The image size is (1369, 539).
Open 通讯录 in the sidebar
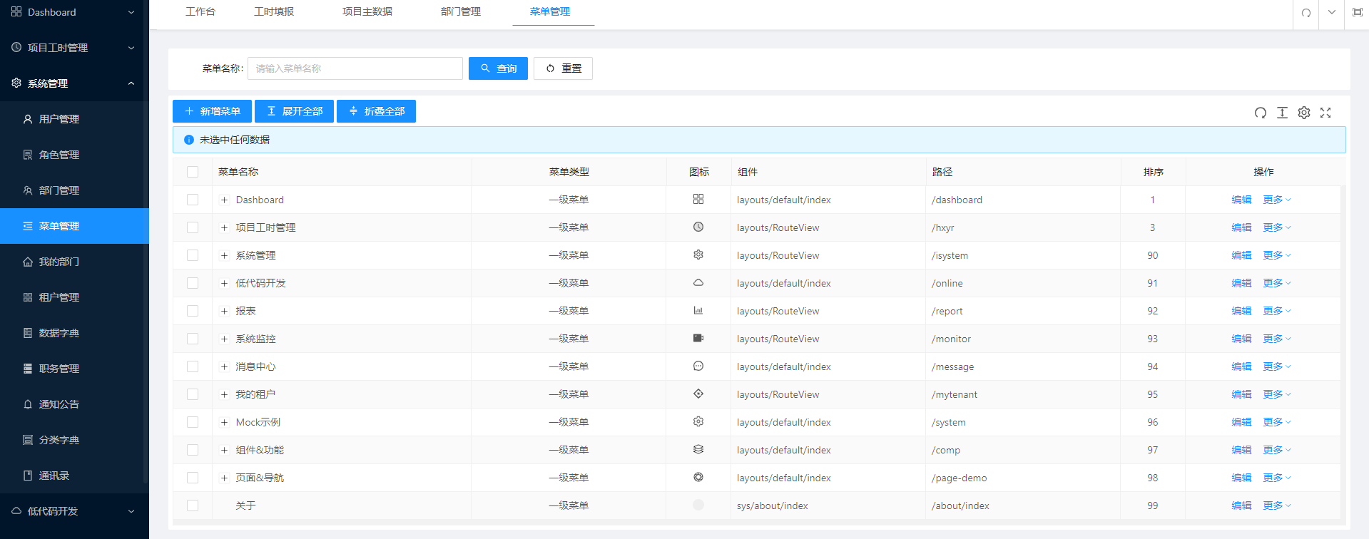click(x=74, y=476)
